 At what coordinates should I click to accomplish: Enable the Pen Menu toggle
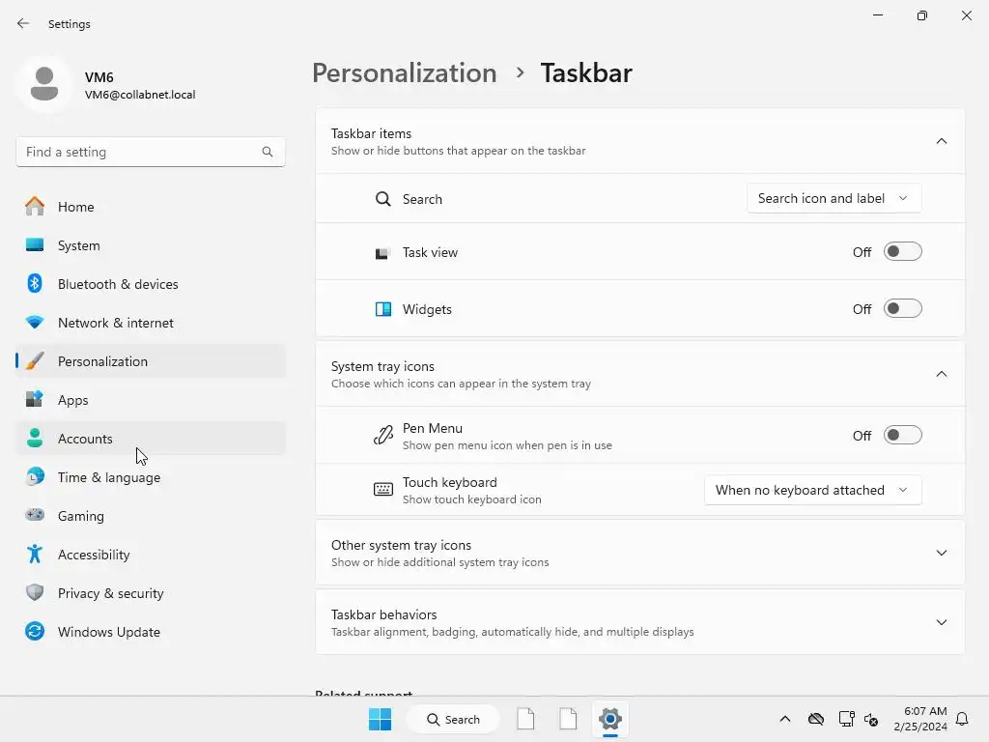point(903,436)
